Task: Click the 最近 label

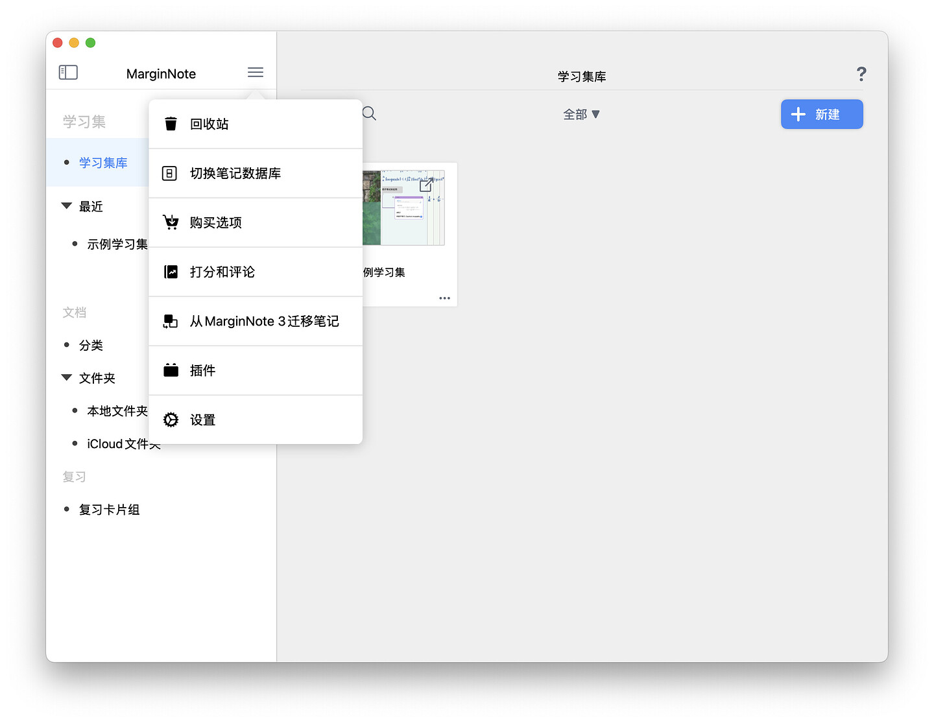Action: click(x=91, y=207)
